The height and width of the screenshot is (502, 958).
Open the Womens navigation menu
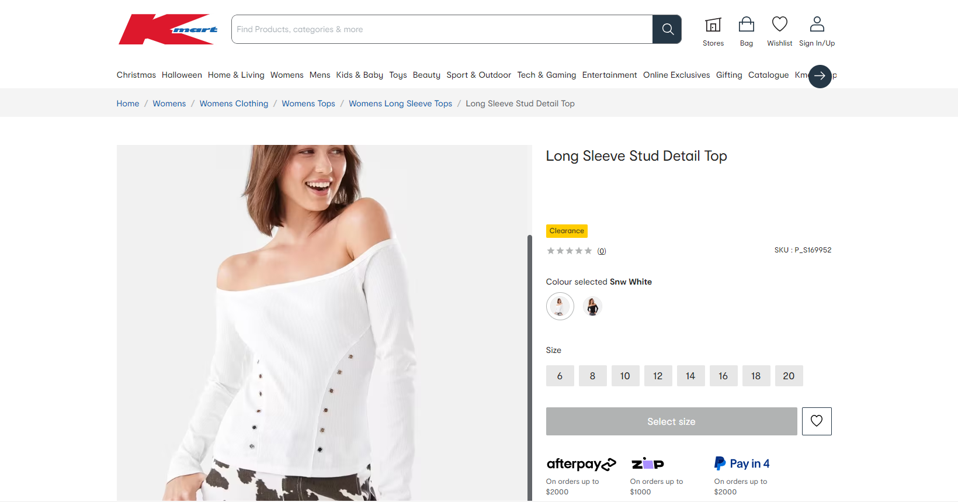coord(287,75)
